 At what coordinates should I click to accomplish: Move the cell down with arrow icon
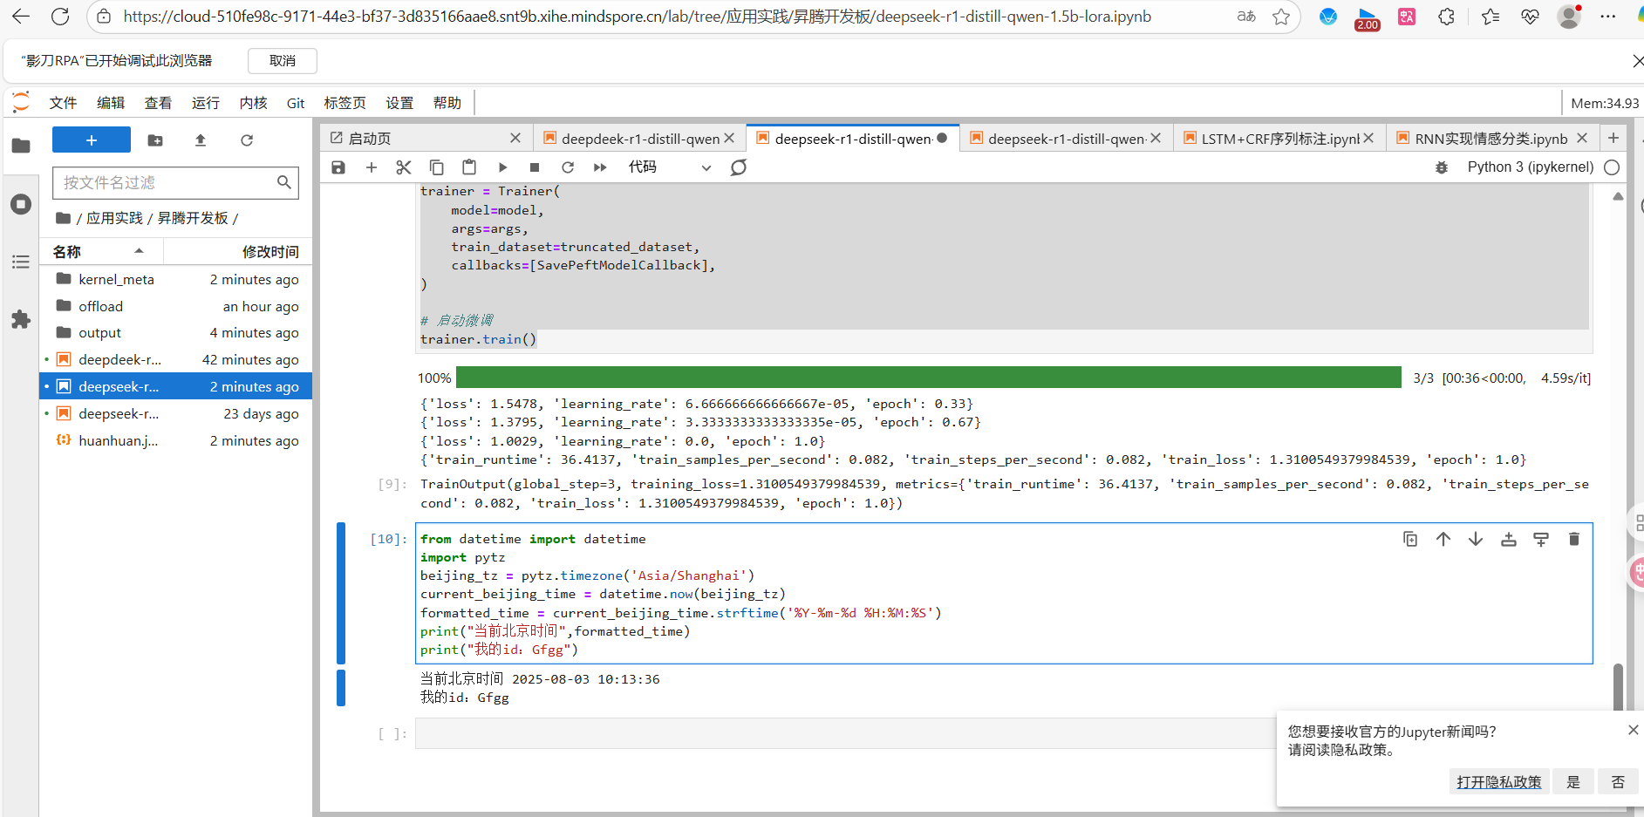click(1476, 540)
